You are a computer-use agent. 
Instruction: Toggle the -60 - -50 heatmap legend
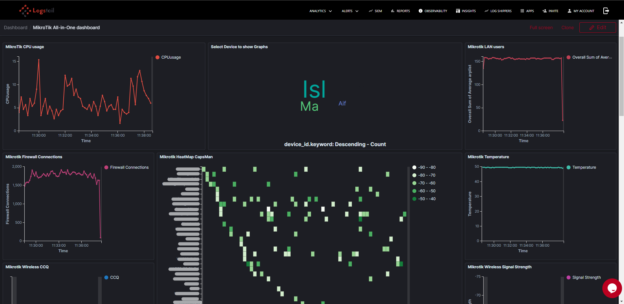coord(424,191)
